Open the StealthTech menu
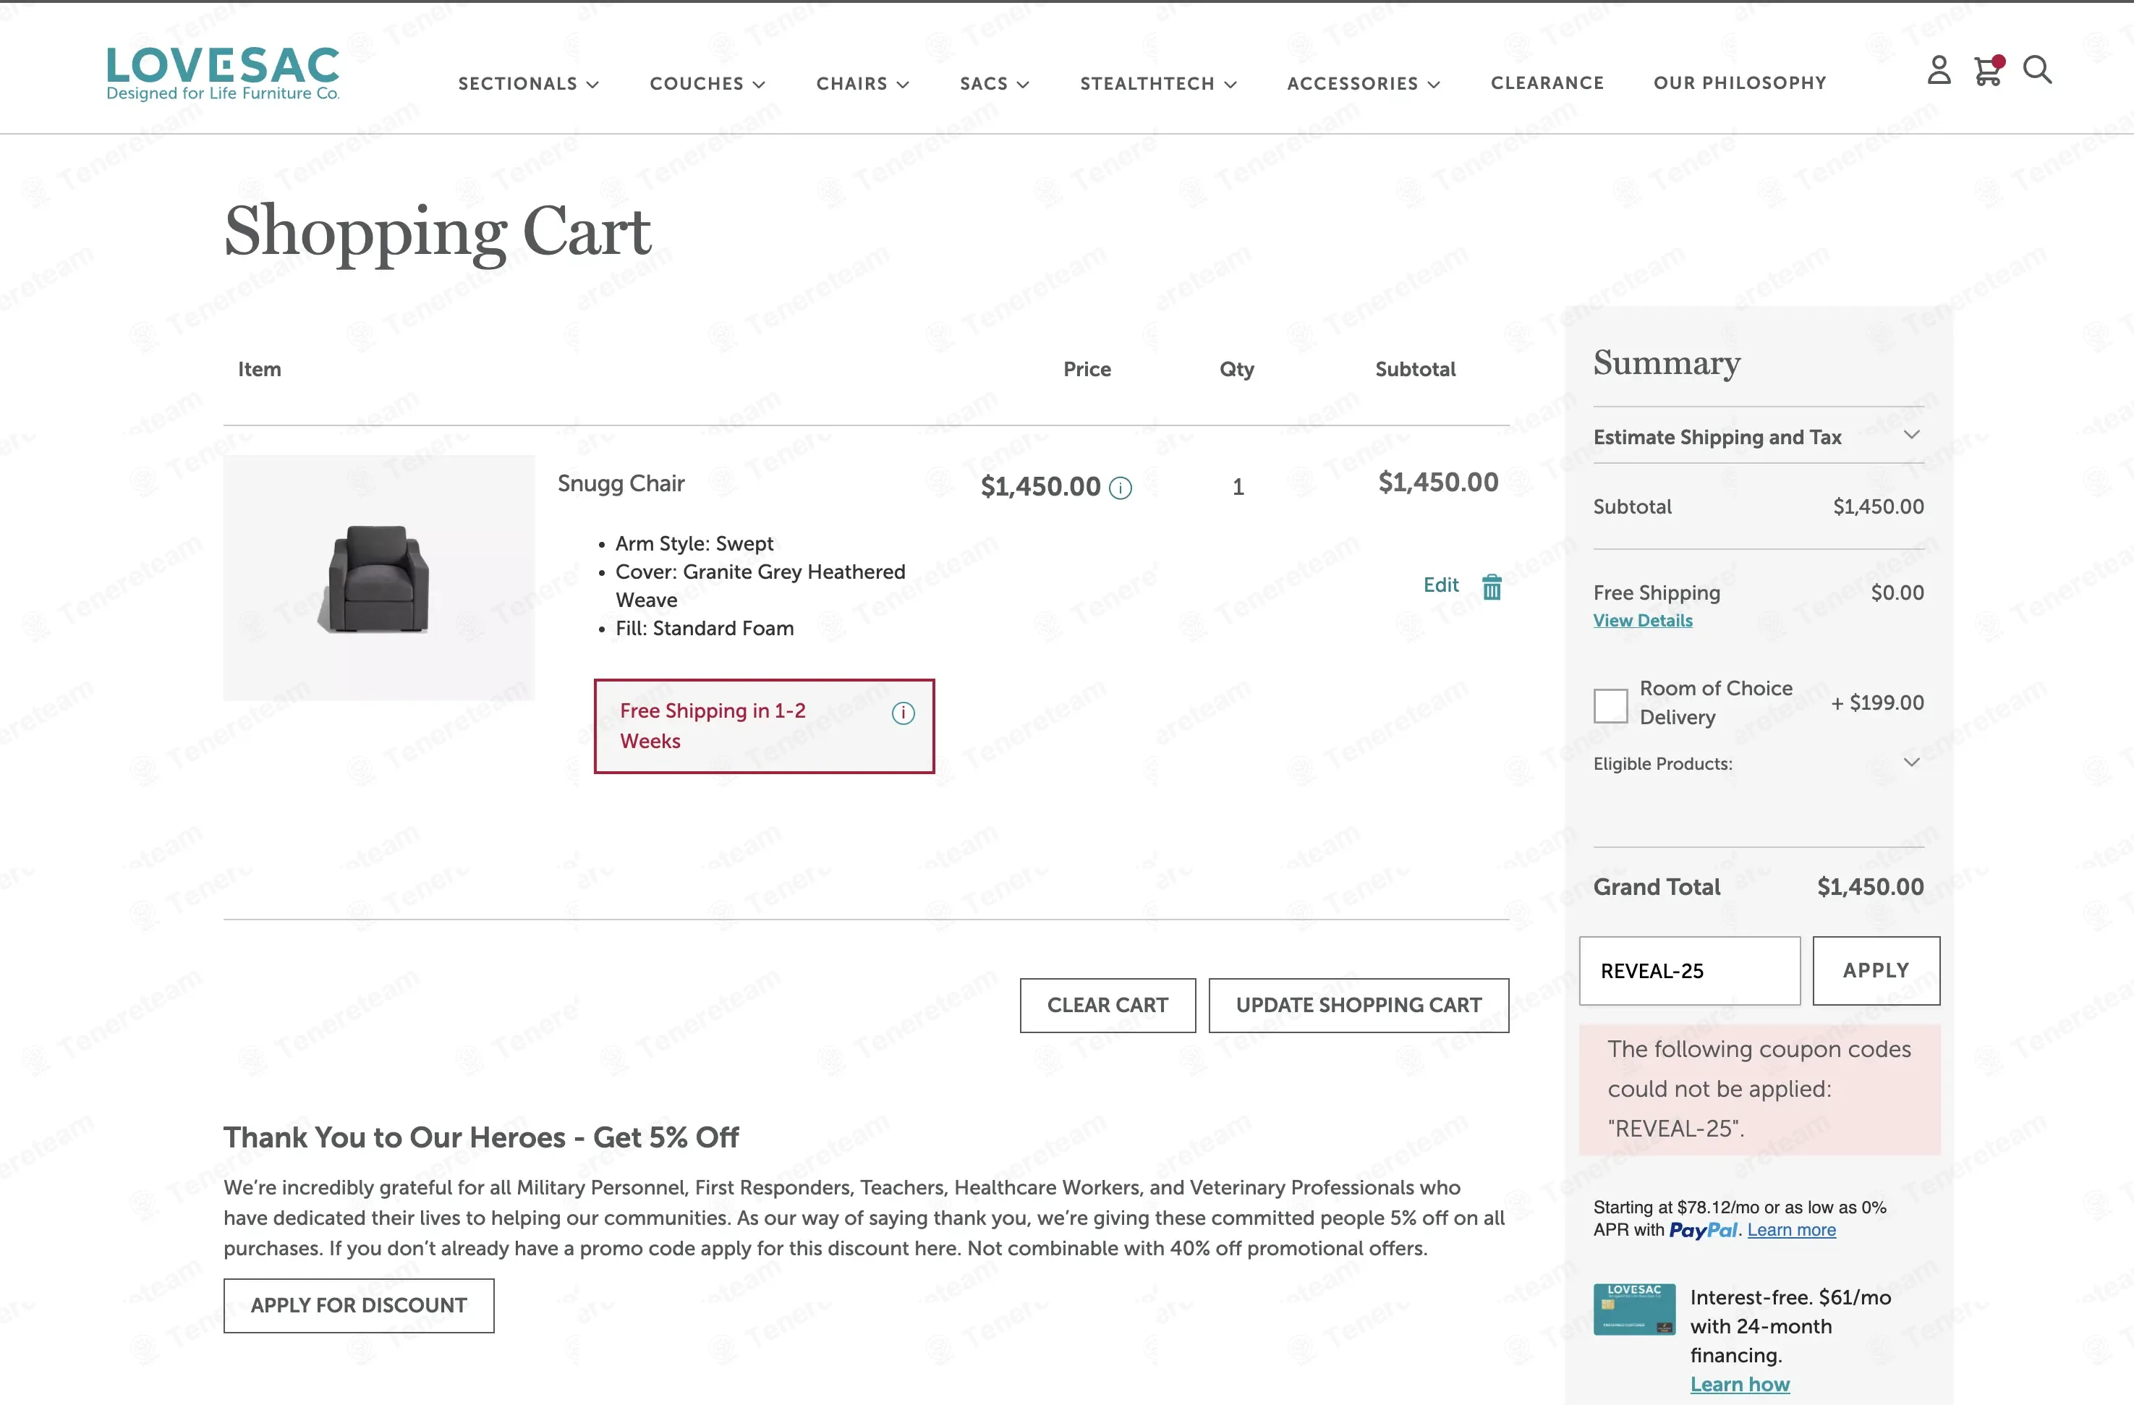 click(1157, 83)
